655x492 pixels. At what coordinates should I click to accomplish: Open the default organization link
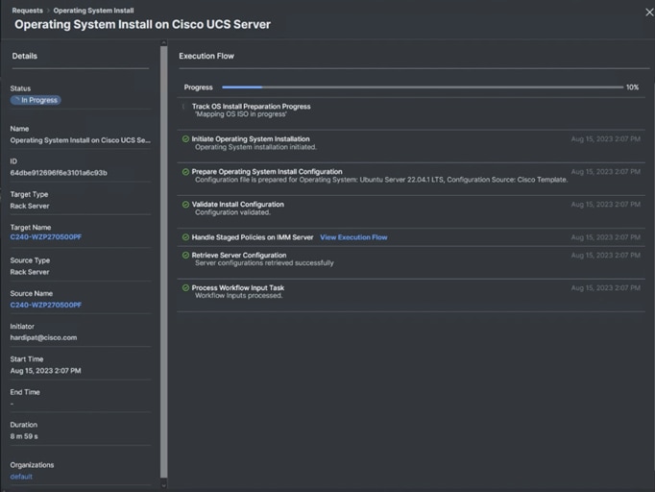tap(21, 477)
